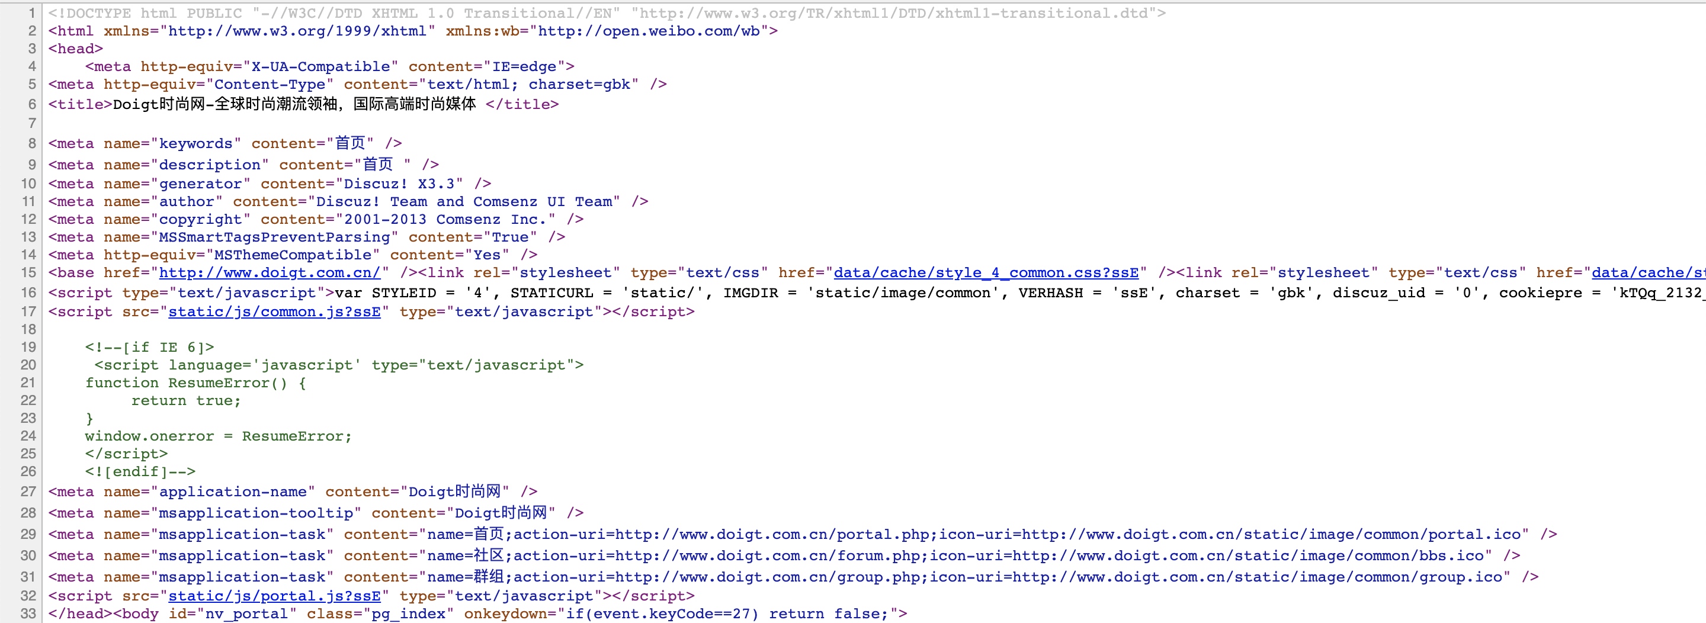Click line number 1 in the gutter

pos(30,13)
